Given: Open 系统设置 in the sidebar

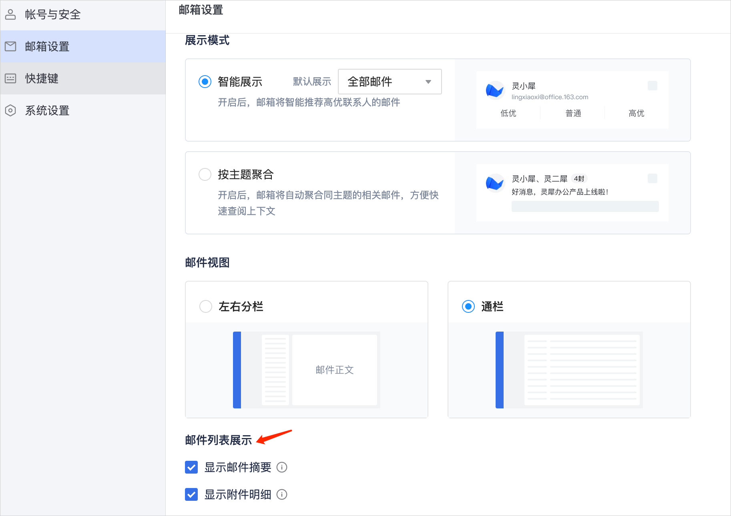Looking at the screenshot, I should (83, 110).
